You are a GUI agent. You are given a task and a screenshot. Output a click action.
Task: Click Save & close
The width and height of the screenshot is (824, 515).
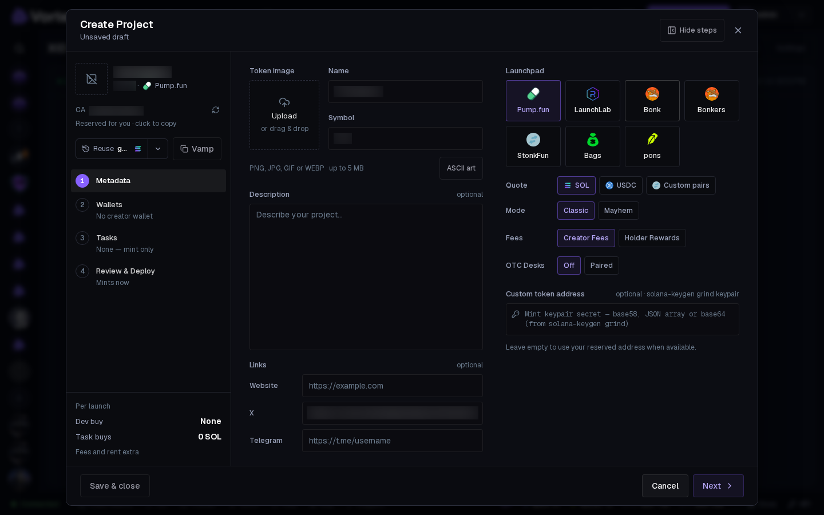pyautogui.click(x=115, y=486)
